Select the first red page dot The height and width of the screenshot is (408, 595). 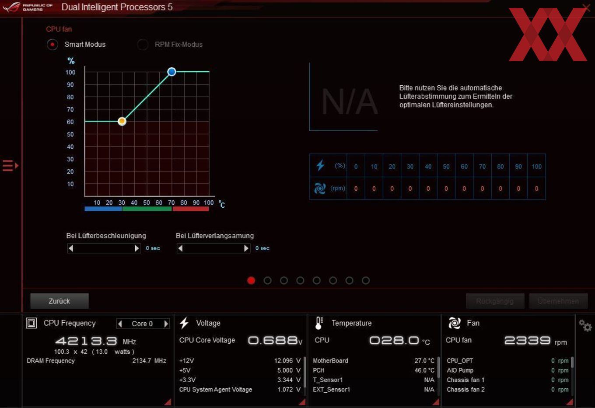[251, 281]
